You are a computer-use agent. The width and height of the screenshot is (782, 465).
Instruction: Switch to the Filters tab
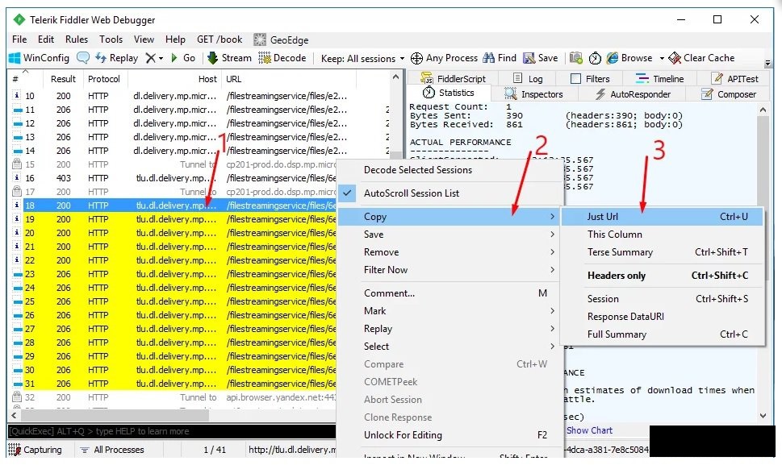[590, 79]
